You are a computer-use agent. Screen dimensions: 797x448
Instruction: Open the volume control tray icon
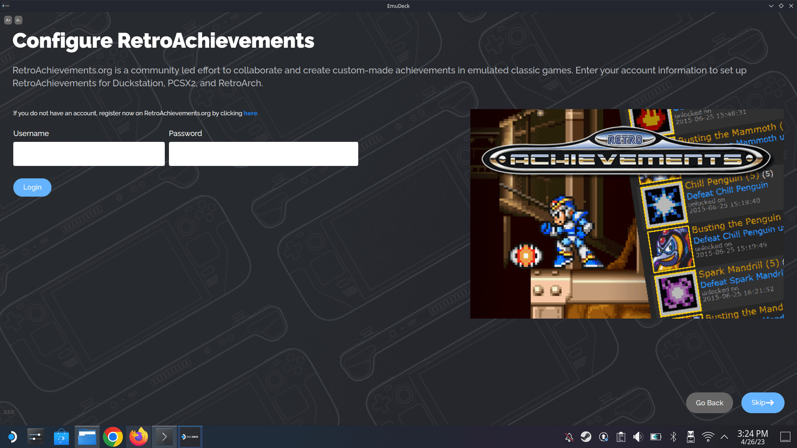638,437
